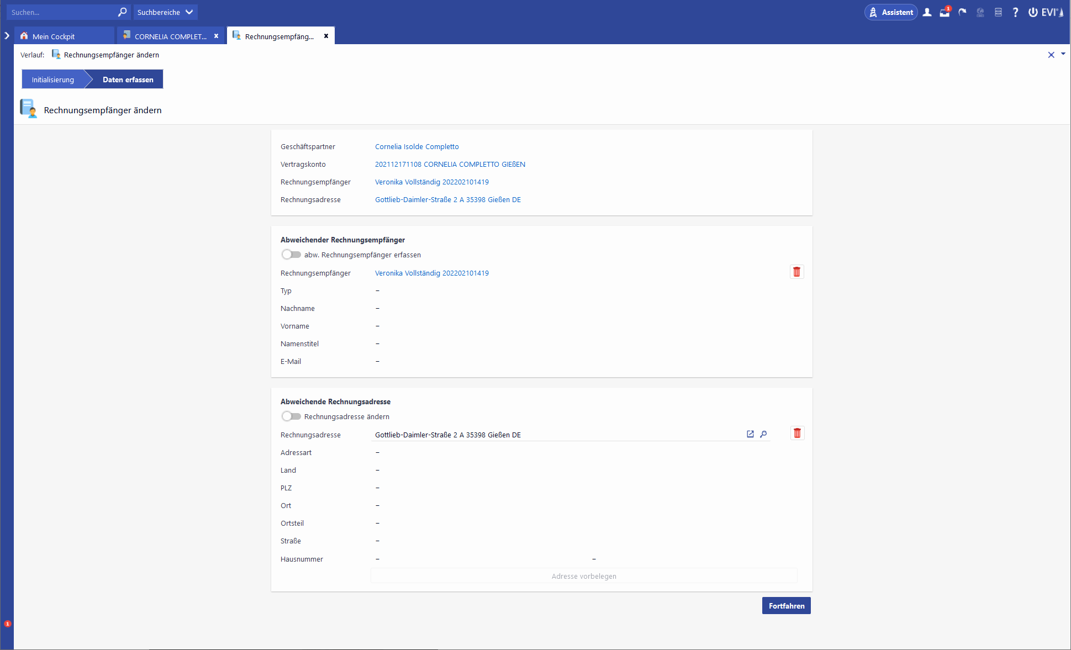Open the Suchbereiche dropdown

coord(165,12)
